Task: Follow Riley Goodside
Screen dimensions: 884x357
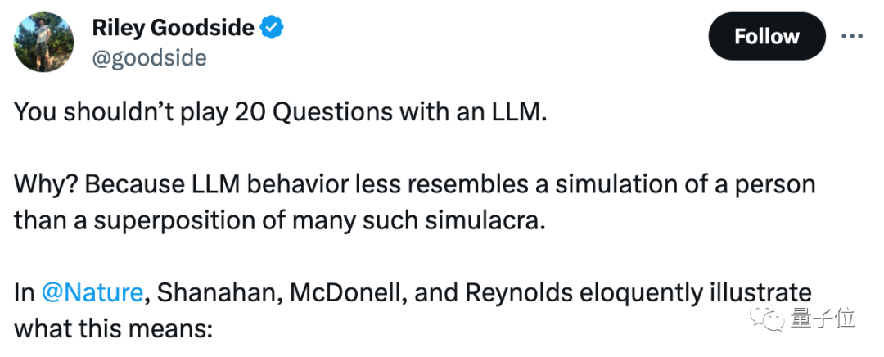Action: [x=767, y=36]
